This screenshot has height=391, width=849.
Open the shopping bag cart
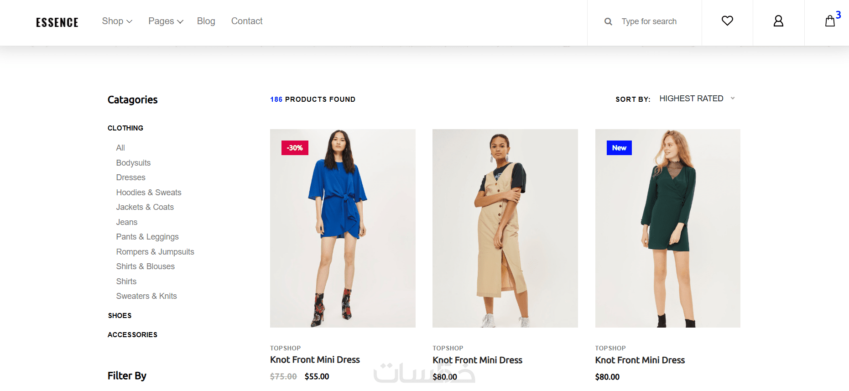(830, 21)
